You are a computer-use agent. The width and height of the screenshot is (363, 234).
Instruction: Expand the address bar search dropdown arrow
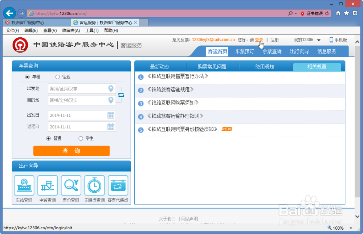pos(295,14)
